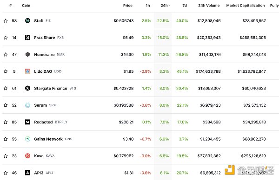Open the Numeraire coin page link
The width and height of the screenshot is (279, 180).
pos(44,54)
